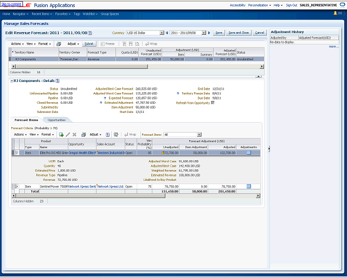Image resolution: width=347 pixels, height=278 pixels.
Task: Open Actions menu in territory toolbar
Action: click(x=17, y=44)
